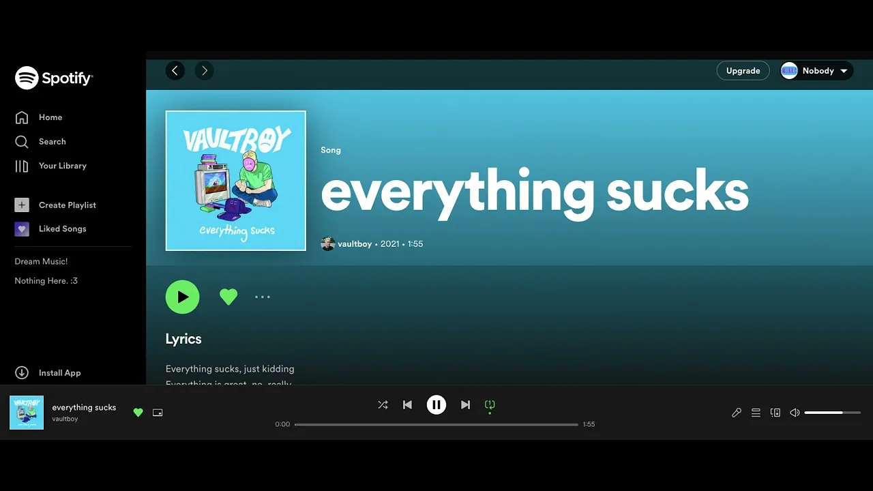
Task: Open the Nothing Here. :3 playlist
Action: pyautogui.click(x=46, y=281)
